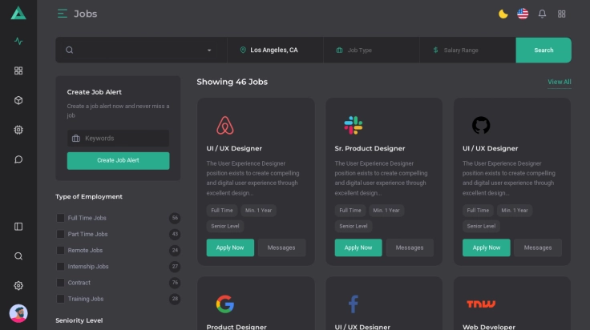Tick the Internship Jobs checkbox
This screenshot has width=590, height=330.
[60, 267]
